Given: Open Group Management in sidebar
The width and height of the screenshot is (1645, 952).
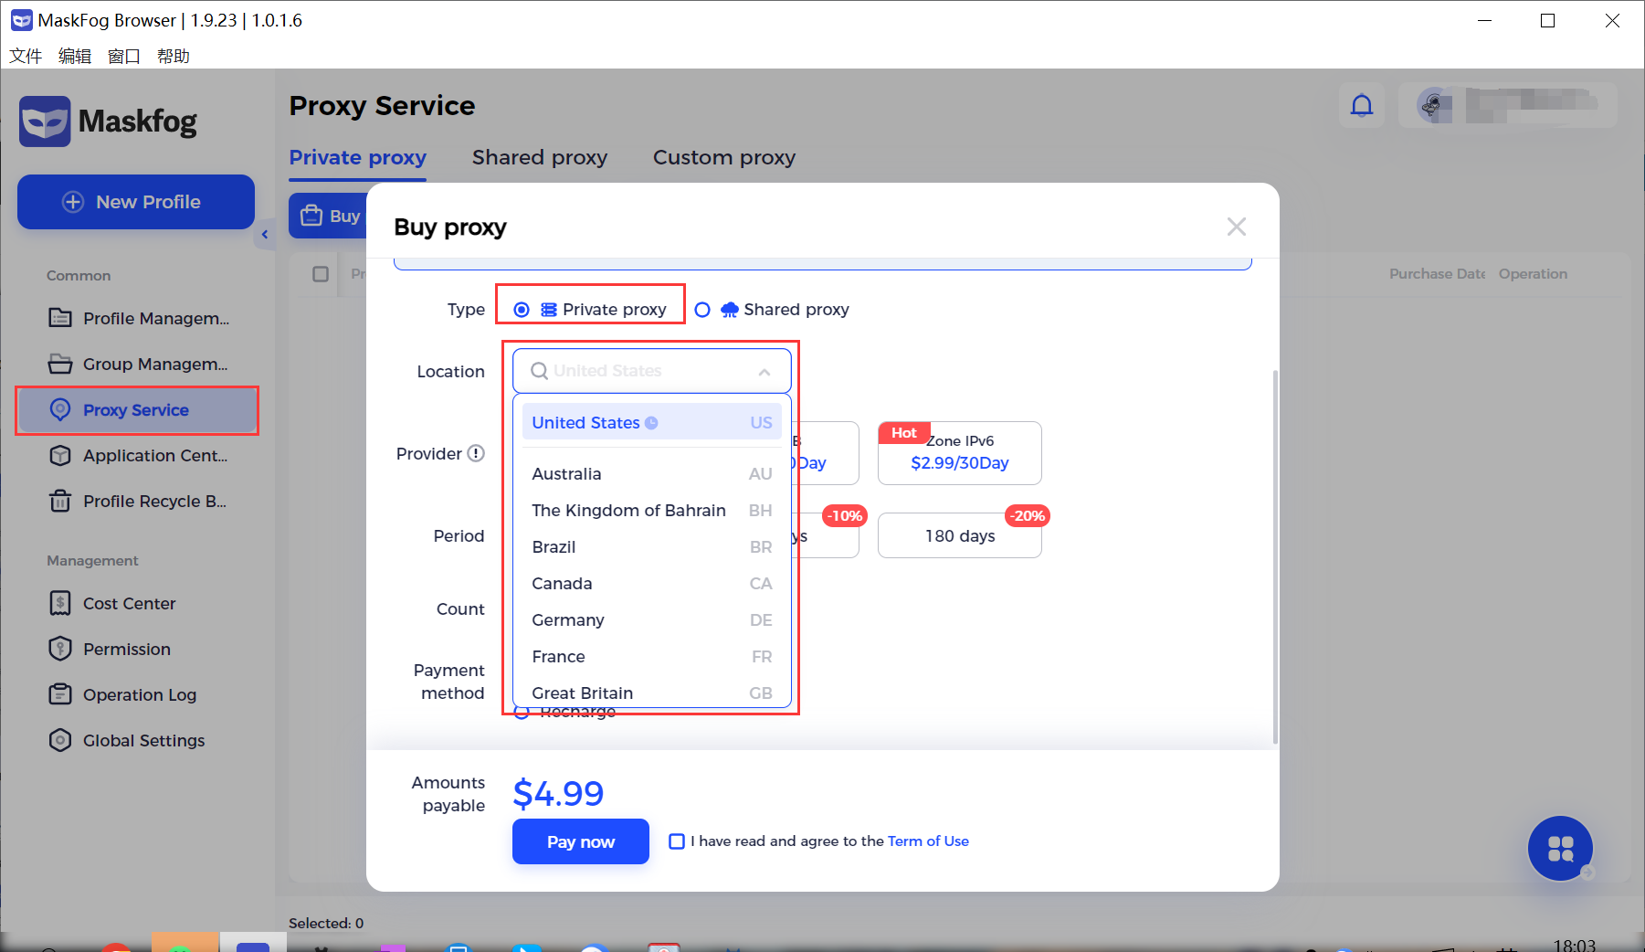Looking at the screenshot, I should [138, 364].
